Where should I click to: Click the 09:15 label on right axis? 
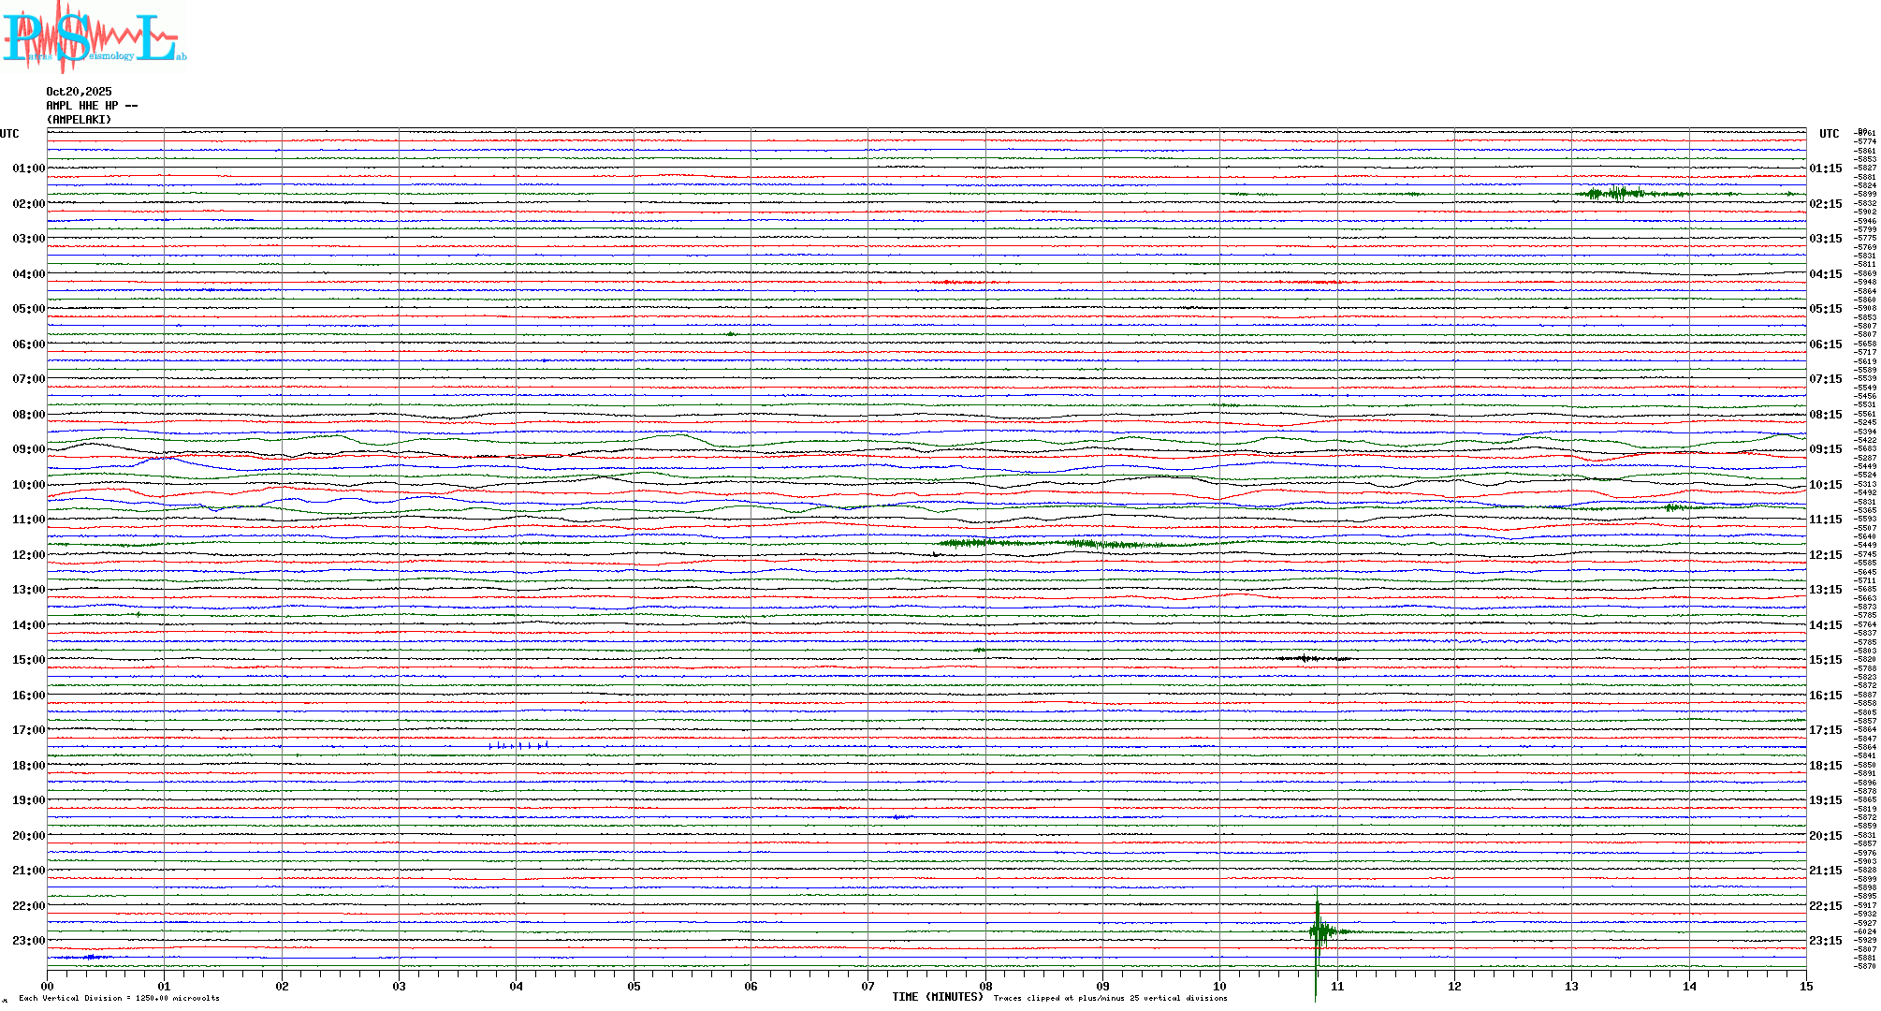[x=1825, y=449]
